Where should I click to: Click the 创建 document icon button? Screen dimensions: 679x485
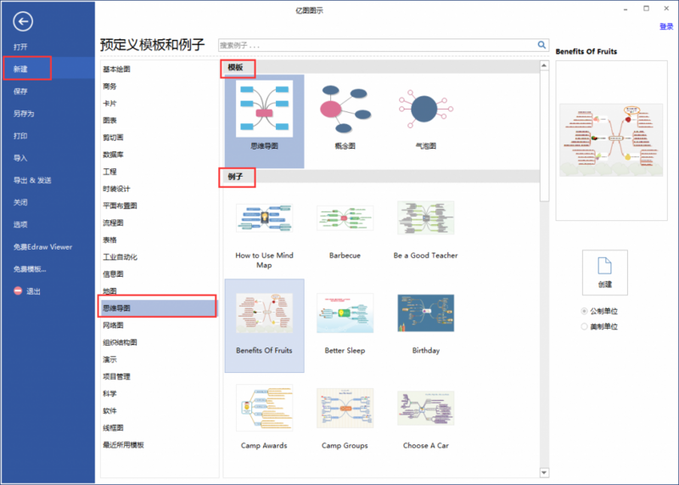[604, 273]
